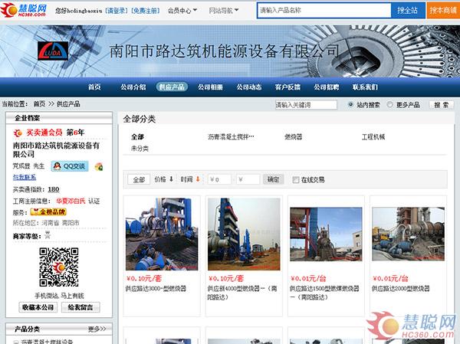Focus the top product name search field
This screenshot has width=460, height=344.
324,10
